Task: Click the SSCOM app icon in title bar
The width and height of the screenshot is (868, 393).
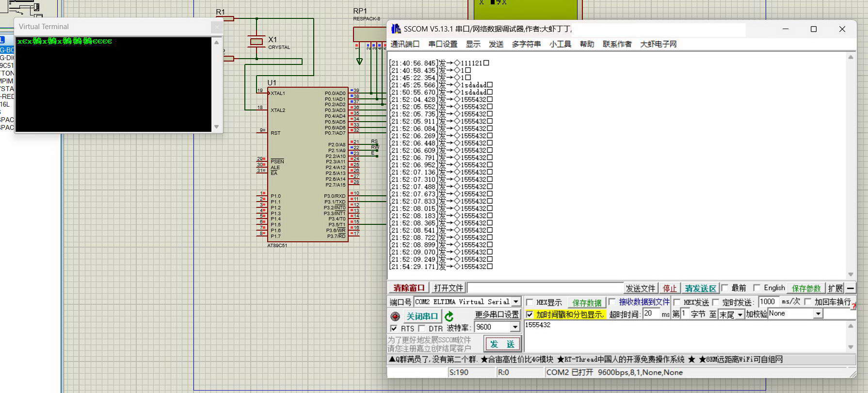Action: [396, 29]
